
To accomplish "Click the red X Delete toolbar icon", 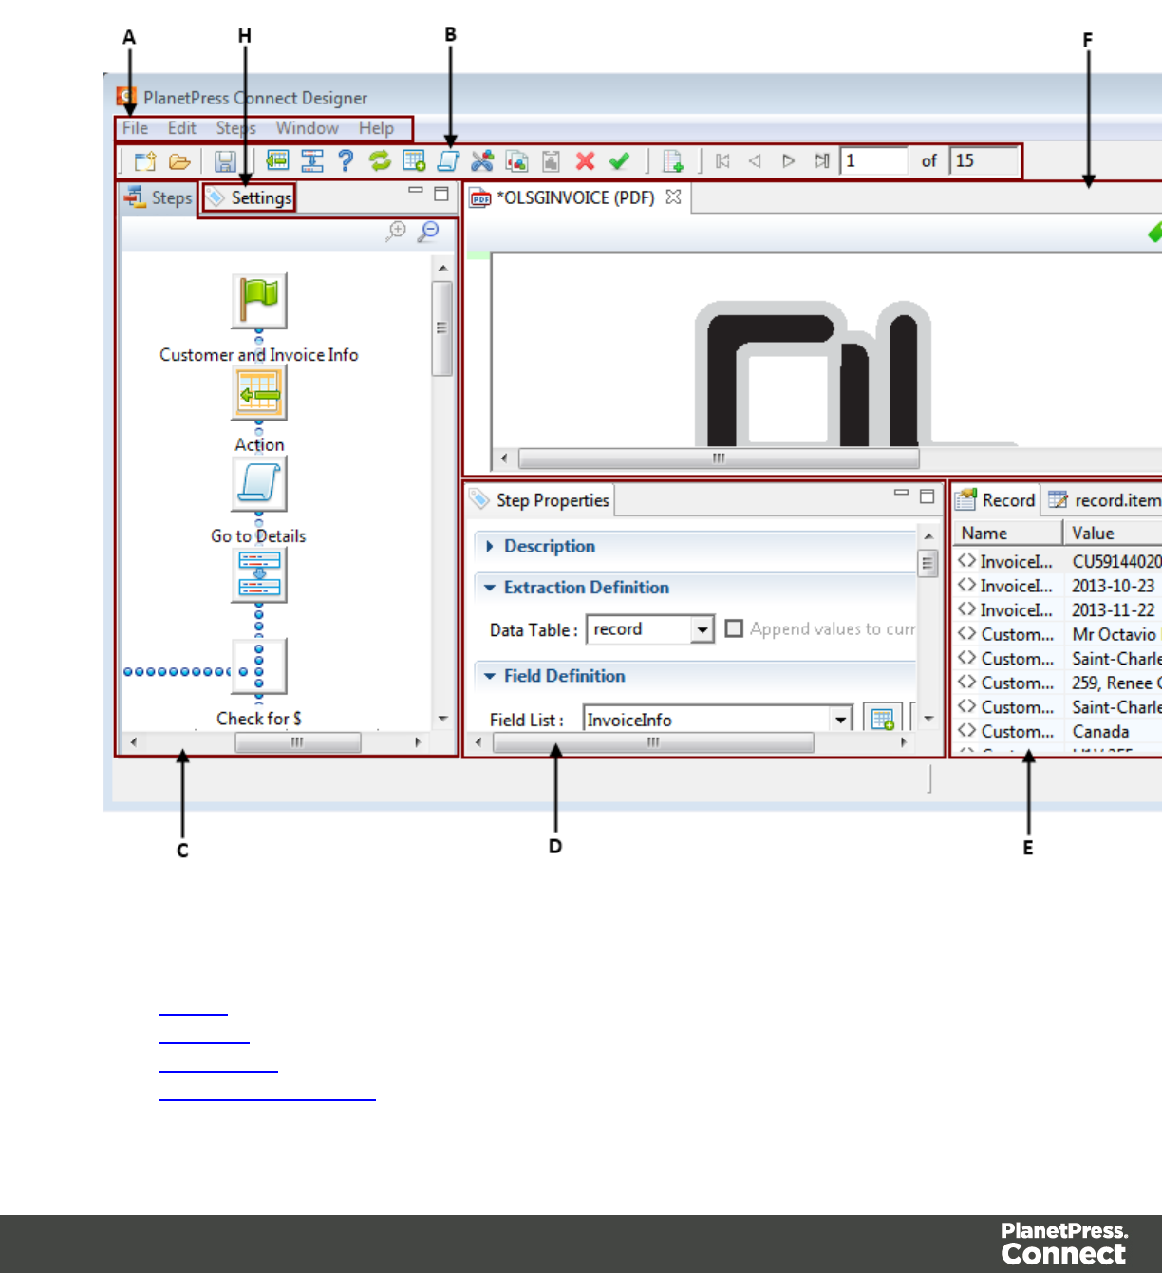I will pyautogui.click(x=586, y=160).
